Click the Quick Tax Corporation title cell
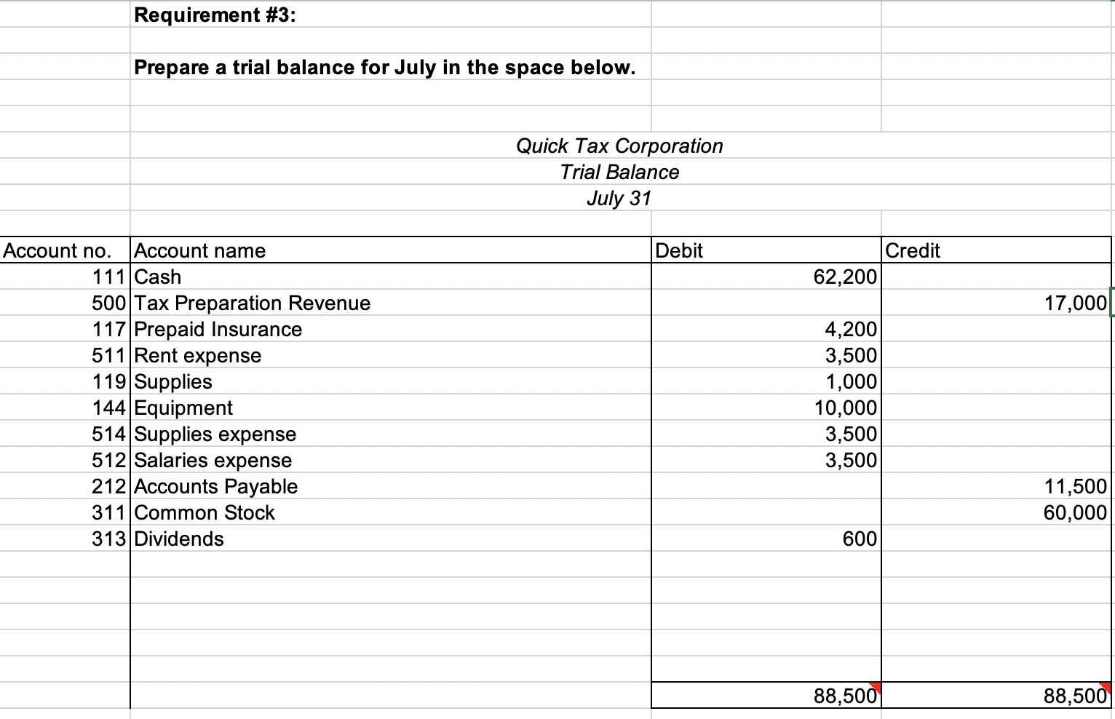The width and height of the screenshot is (1115, 719). (x=619, y=146)
